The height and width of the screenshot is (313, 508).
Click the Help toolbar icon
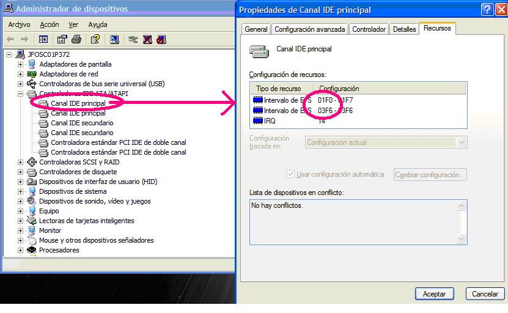pos(95,40)
